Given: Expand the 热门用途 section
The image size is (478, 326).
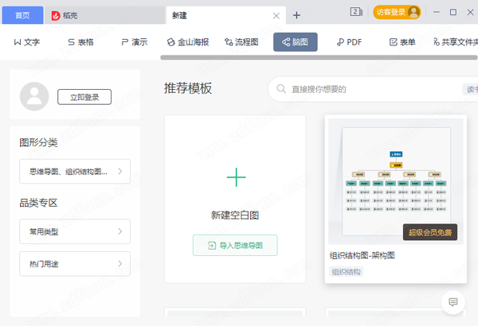Looking at the screenshot, I should [74, 263].
